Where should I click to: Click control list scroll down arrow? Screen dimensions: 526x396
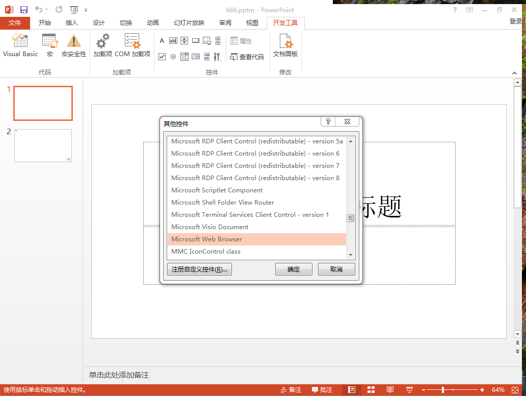coord(351,255)
